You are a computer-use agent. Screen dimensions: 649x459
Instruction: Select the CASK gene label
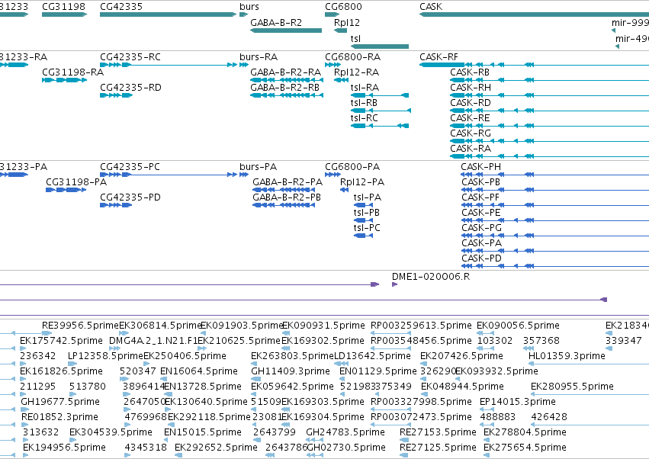(431, 7)
